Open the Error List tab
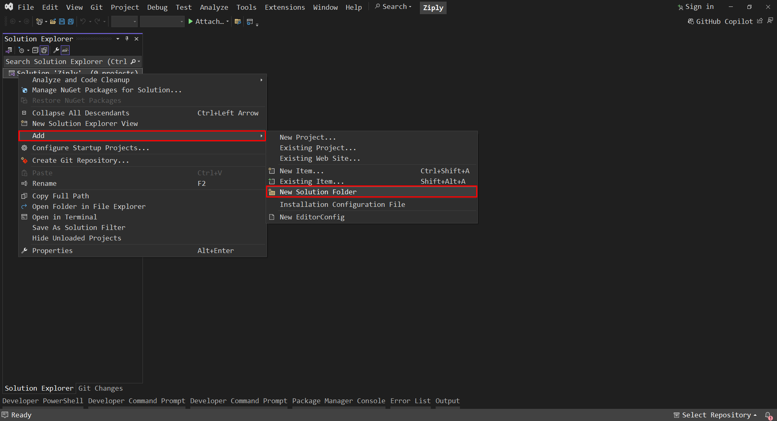 click(410, 401)
